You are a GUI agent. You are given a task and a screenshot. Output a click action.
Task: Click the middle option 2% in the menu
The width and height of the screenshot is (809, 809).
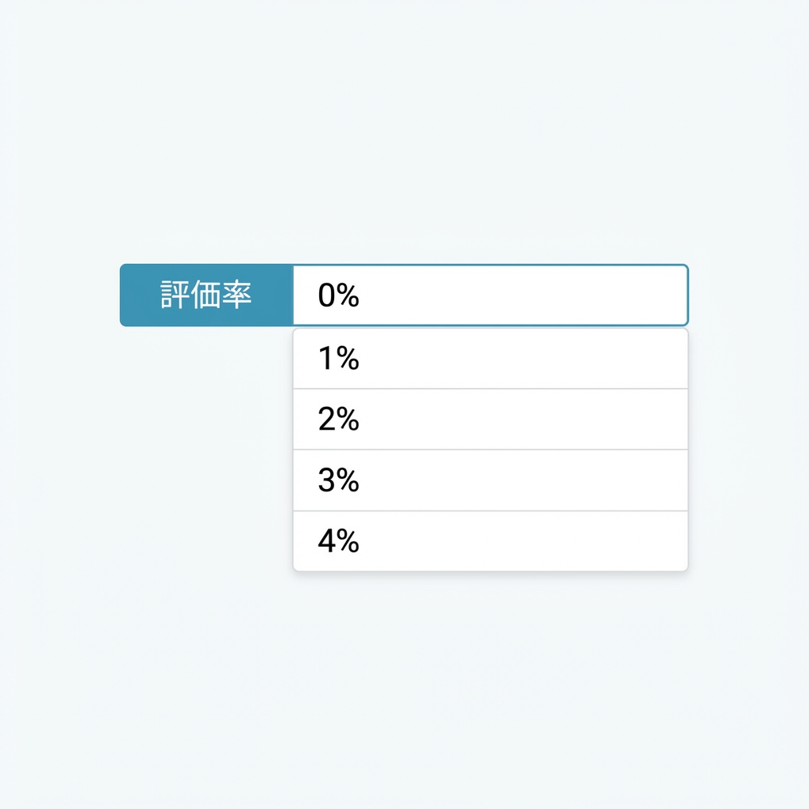(x=490, y=420)
